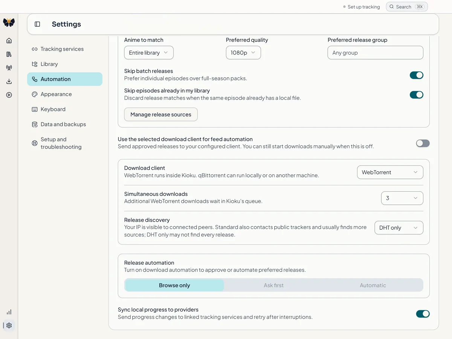Image resolution: width=452 pixels, height=339 pixels.
Task: Open the broadcast feed icon in sidebar
Action: point(9,68)
